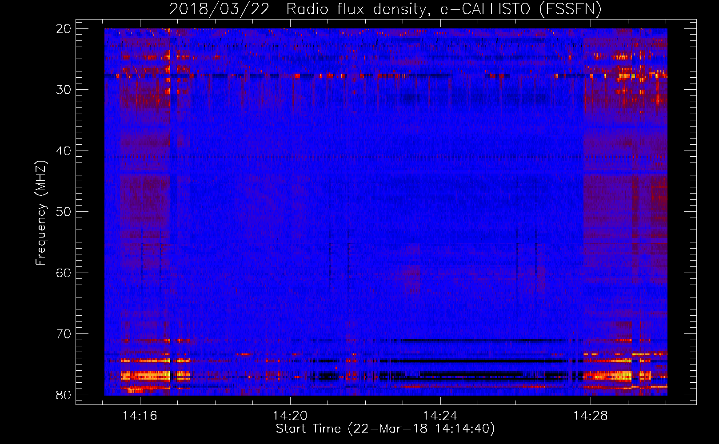Click the frequency tick label "80"

click(x=64, y=395)
